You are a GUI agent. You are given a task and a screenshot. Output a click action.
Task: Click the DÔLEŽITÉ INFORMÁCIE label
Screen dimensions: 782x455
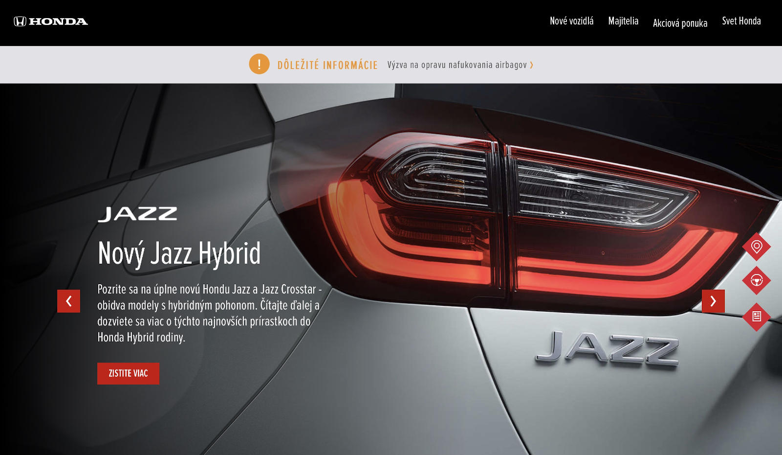[x=327, y=65]
